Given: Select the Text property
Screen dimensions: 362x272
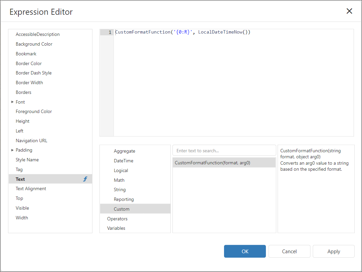Looking at the screenshot, I should [x=50, y=179].
